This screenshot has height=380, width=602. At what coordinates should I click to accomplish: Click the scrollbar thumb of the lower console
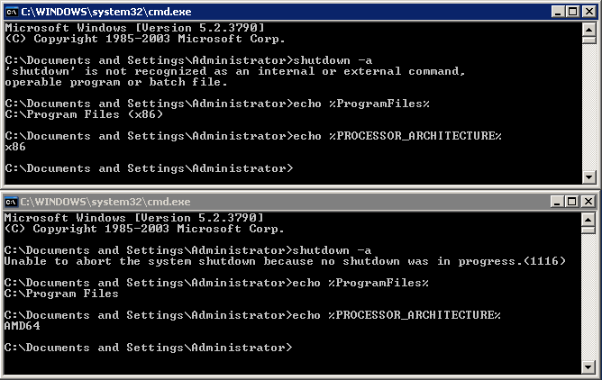[x=588, y=230]
